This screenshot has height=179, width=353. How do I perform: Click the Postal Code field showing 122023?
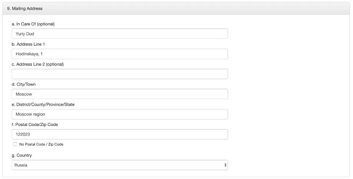point(119,134)
